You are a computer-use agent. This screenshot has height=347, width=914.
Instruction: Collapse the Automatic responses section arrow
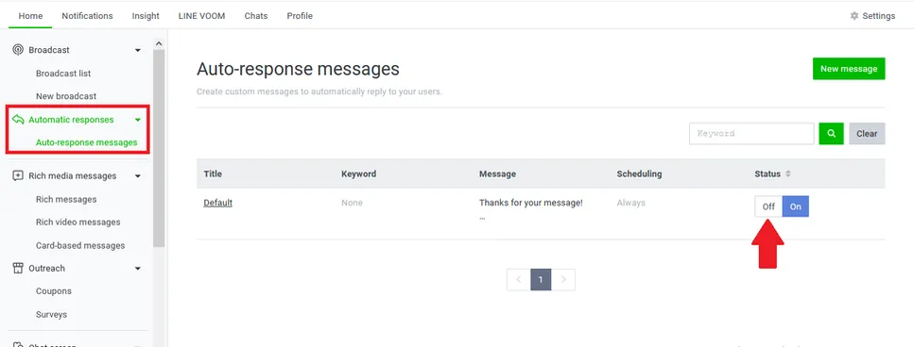pyautogui.click(x=138, y=120)
